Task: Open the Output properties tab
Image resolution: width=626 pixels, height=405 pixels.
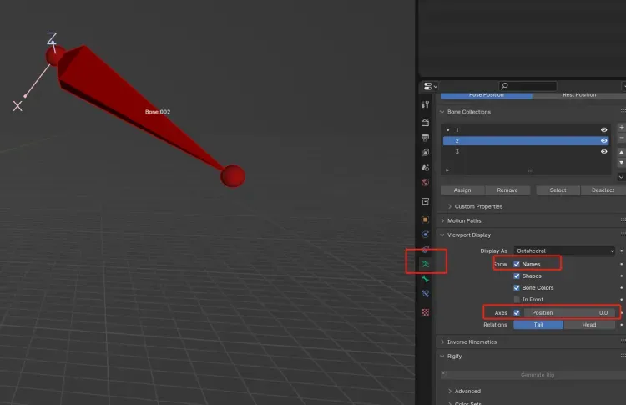Action: click(x=425, y=138)
